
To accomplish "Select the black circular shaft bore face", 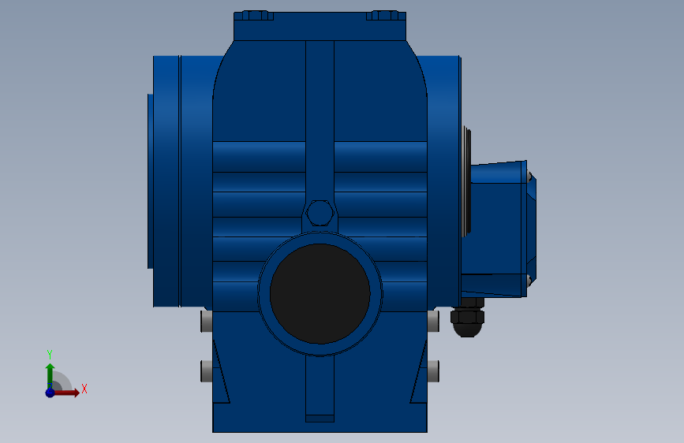I will pos(320,294).
